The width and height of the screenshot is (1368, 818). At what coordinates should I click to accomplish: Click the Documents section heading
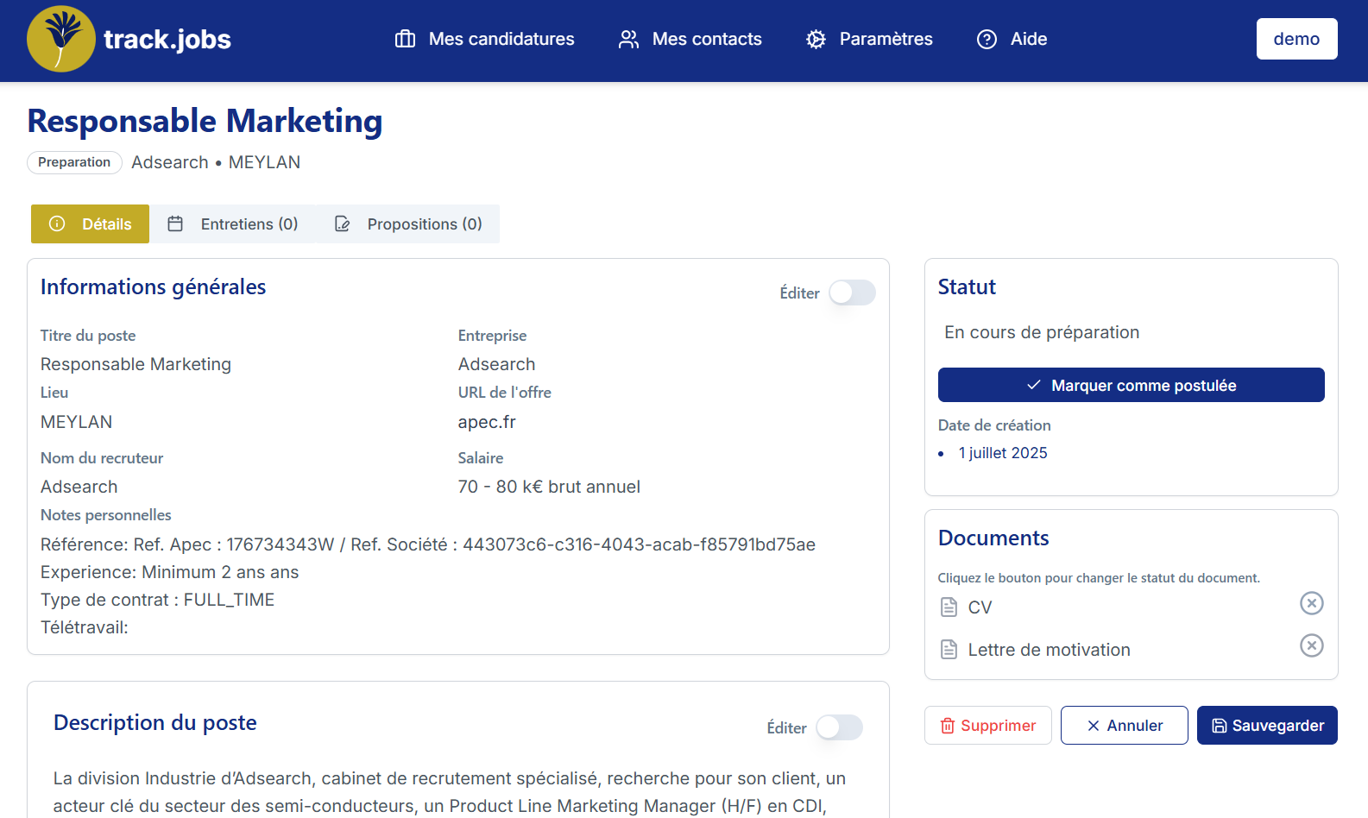pos(993,538)
